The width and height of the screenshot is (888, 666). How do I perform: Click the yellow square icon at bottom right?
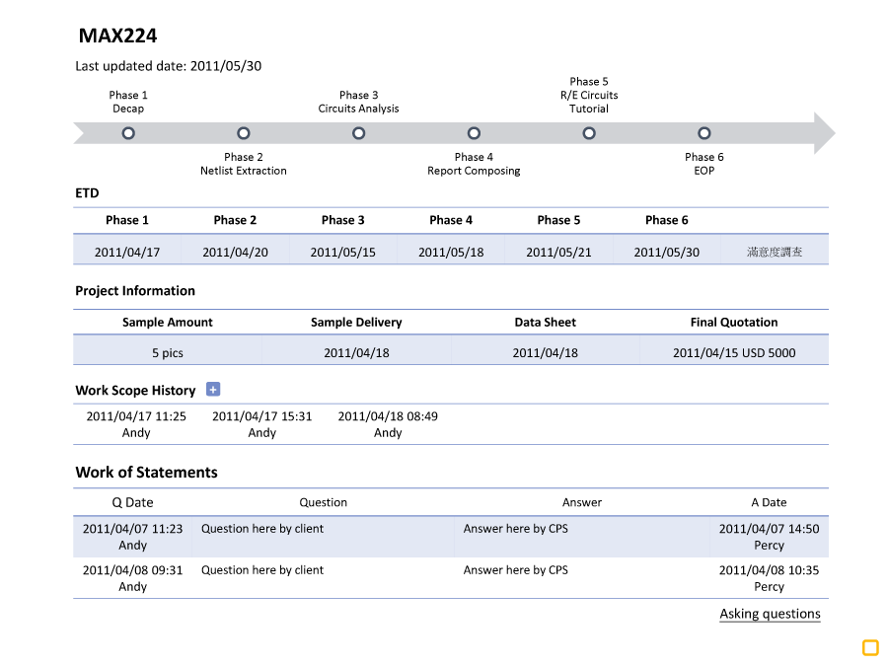point(870,647)
